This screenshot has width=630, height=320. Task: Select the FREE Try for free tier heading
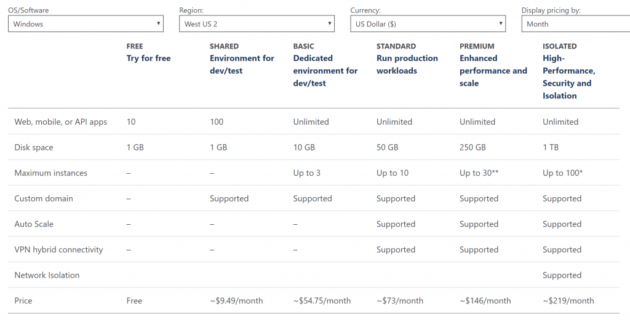click(148, 53)
